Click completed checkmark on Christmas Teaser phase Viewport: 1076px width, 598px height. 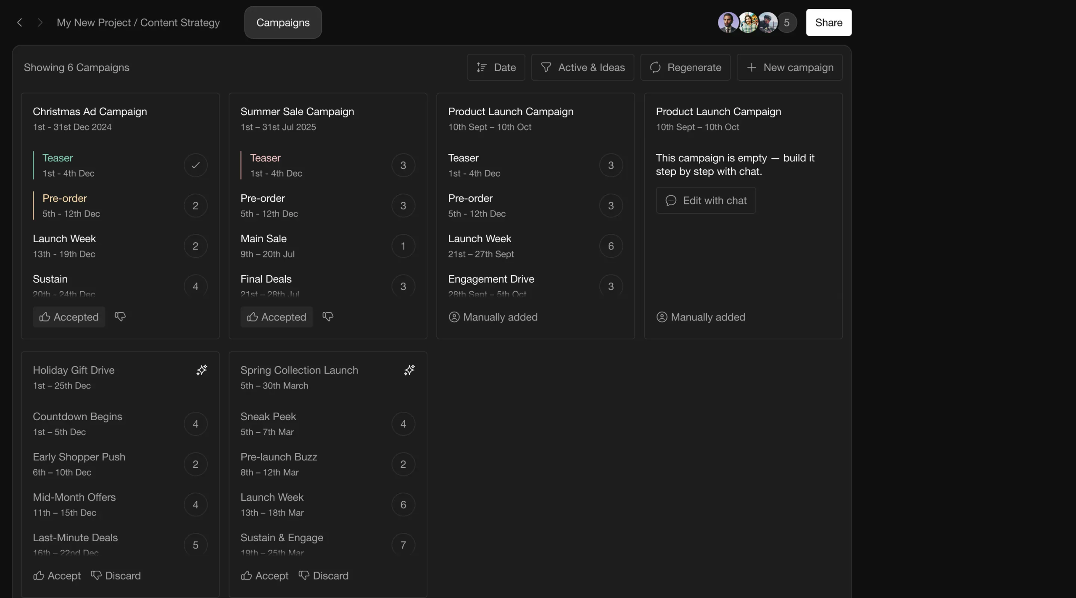(x=195, y=165)
